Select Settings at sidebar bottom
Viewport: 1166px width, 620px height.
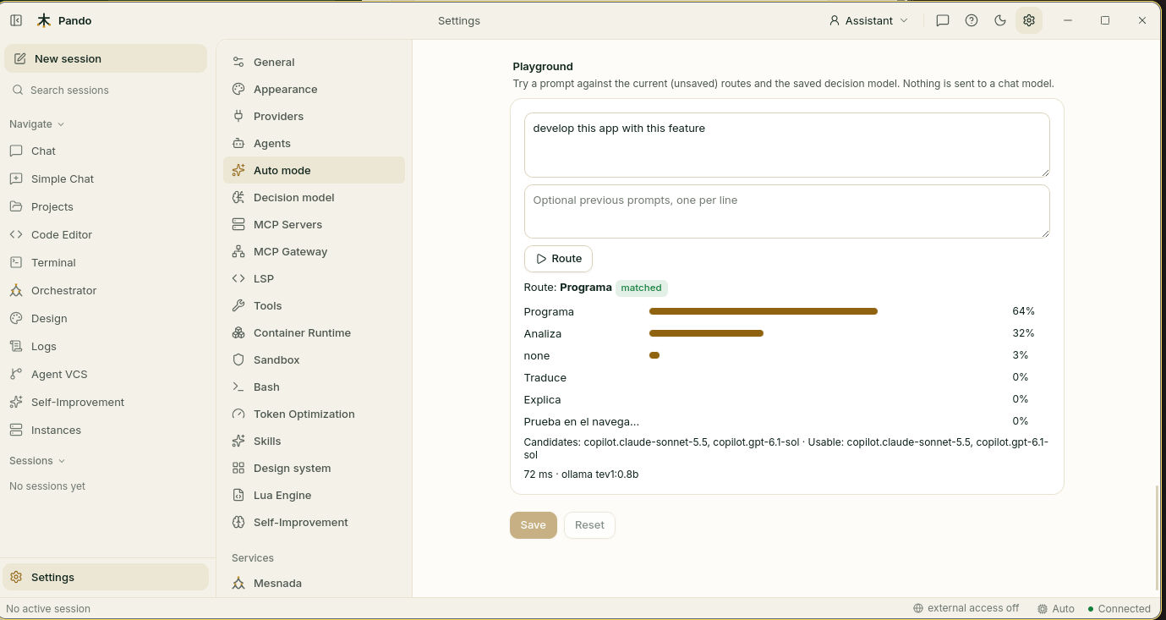(x=106, y=577)
